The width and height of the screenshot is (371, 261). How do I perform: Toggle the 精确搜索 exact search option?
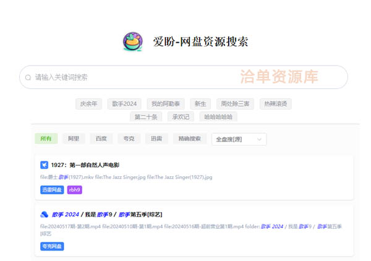pos(190,139)
